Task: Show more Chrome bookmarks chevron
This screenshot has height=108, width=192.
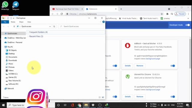Action: [188, 19]
